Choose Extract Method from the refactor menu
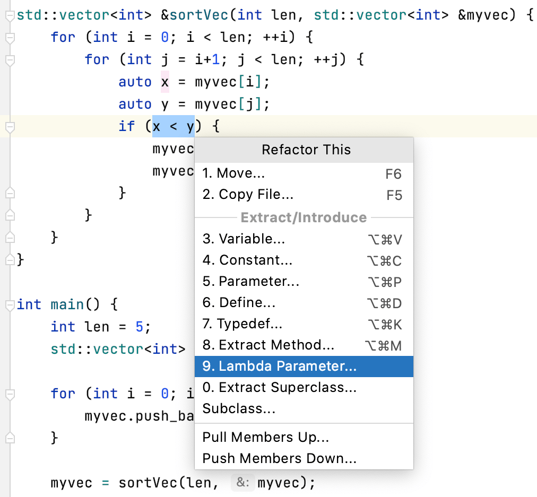The width and height of the screenshot is (537, 497). (x=268, y=345)
